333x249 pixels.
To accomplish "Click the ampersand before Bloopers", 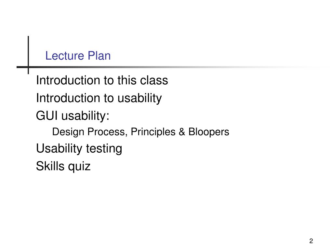I will click(x=182, y=132).
